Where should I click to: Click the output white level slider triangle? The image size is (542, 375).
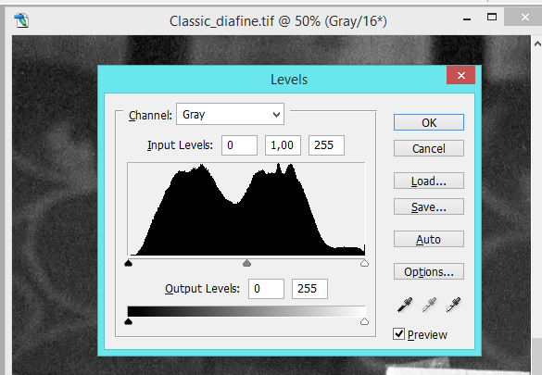pyautogui.click(x=364, y=322)
